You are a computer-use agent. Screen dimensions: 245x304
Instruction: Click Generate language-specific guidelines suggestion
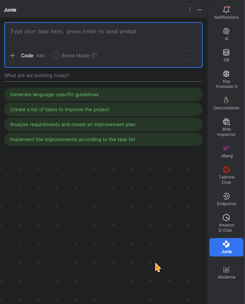(x=103, y=94)
